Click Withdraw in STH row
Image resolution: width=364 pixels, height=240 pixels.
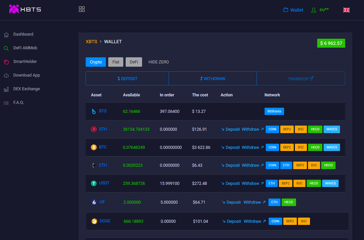point(253,129)
